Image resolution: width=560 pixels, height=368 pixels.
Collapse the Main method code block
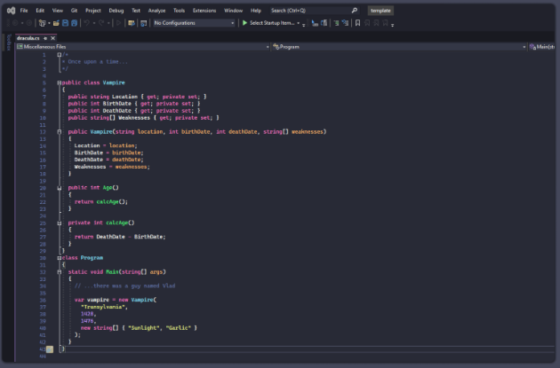coord(59,272)
